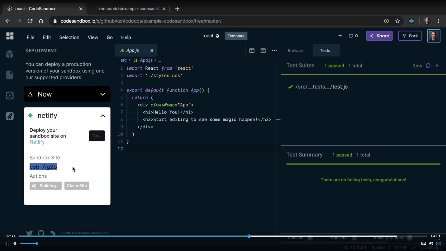Mute the video audio

(x=15, y=243)
